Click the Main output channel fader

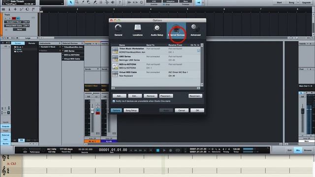(x=303, y=111)
